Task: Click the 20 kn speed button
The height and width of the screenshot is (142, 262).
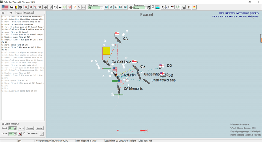Action: coord(21,128)
